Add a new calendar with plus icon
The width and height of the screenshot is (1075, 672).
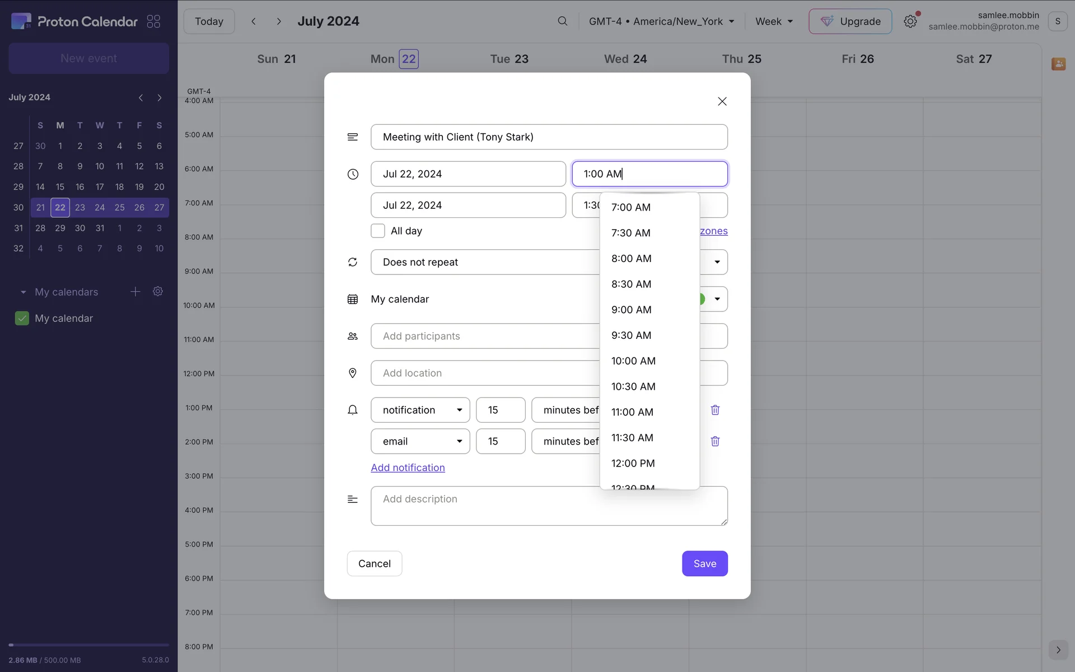pyautogui.click(x=135, y=292)
